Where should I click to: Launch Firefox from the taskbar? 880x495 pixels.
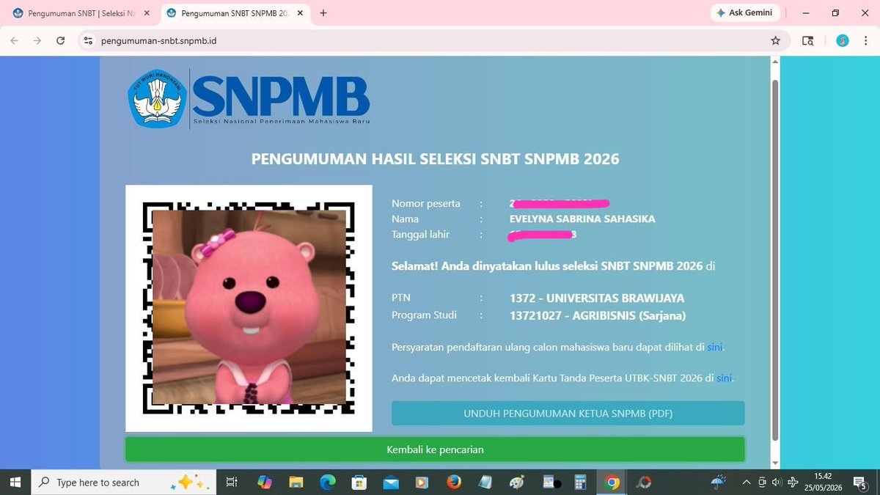pyautogui.click(x=453, y=482)
